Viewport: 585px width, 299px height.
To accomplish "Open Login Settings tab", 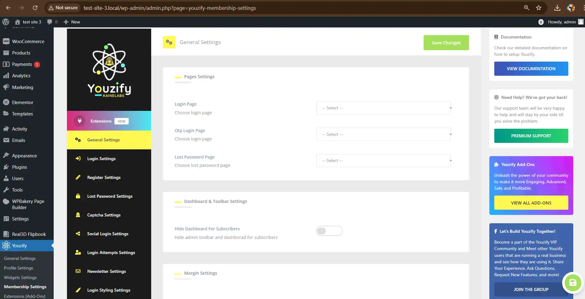I will coord(109,159).
